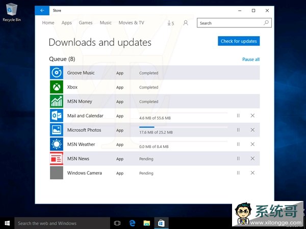Screen dimensions: 306x229
Task: Click the '0.0 MB of 8.4 MB' text
Action: click(154, 147)
